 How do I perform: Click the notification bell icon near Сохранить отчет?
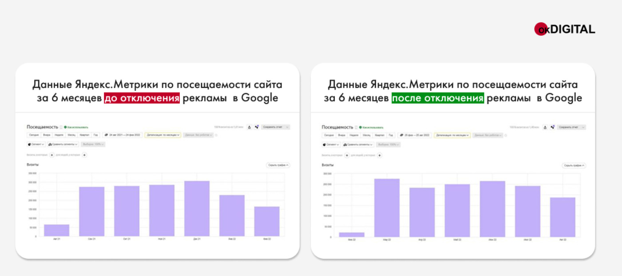[250, 127]
